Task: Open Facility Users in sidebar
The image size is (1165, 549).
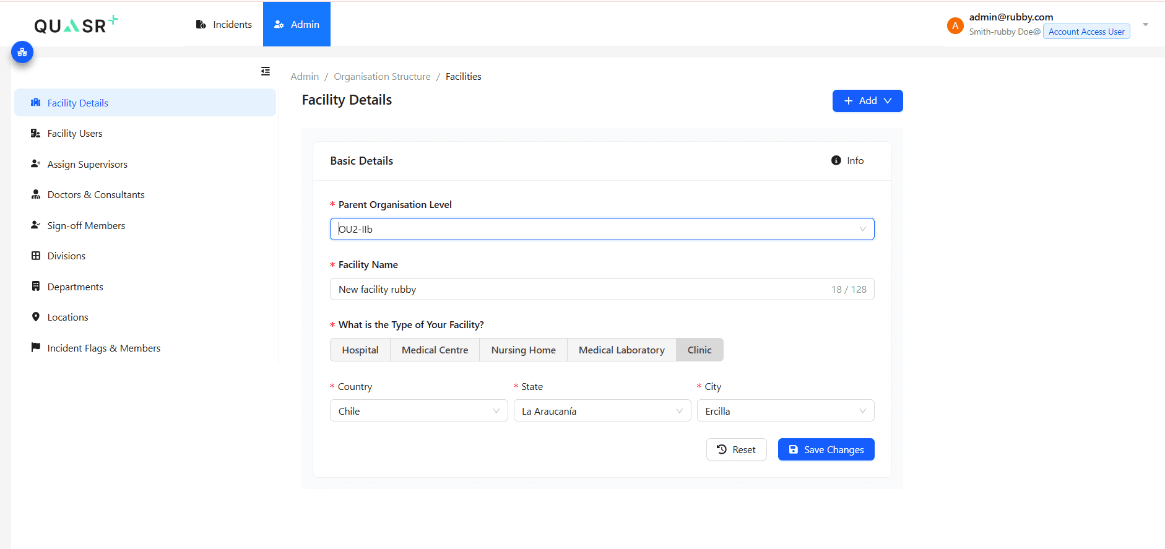Action: tap(145, 133)
